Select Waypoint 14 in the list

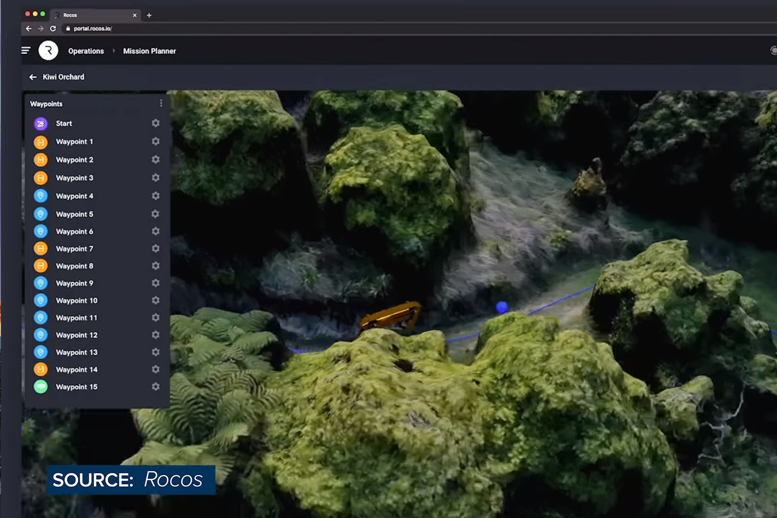(x=76, y=370)
